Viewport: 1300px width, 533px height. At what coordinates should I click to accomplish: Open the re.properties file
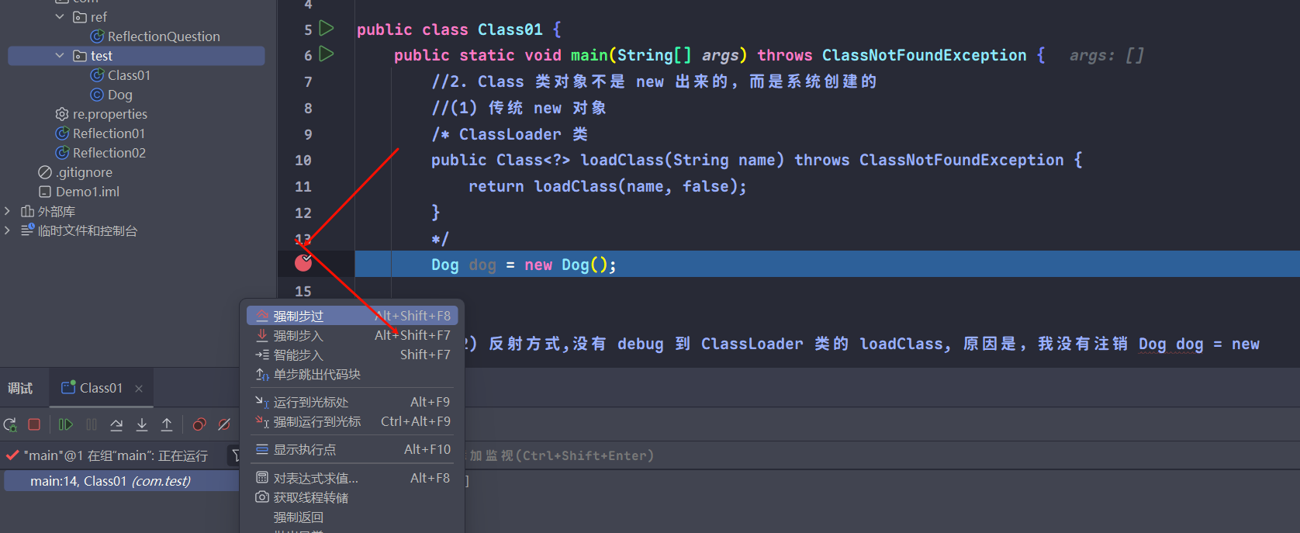(109, 114)
